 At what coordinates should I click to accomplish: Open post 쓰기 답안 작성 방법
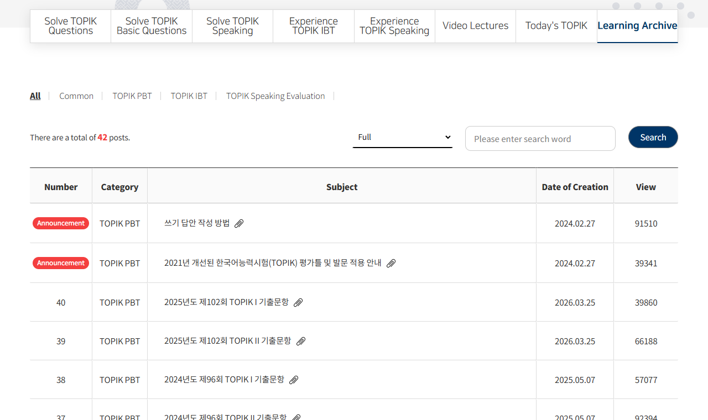coord(197,223)
